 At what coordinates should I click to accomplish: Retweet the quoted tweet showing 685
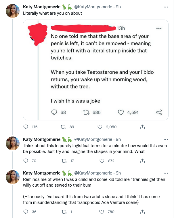tap(86, 112)
